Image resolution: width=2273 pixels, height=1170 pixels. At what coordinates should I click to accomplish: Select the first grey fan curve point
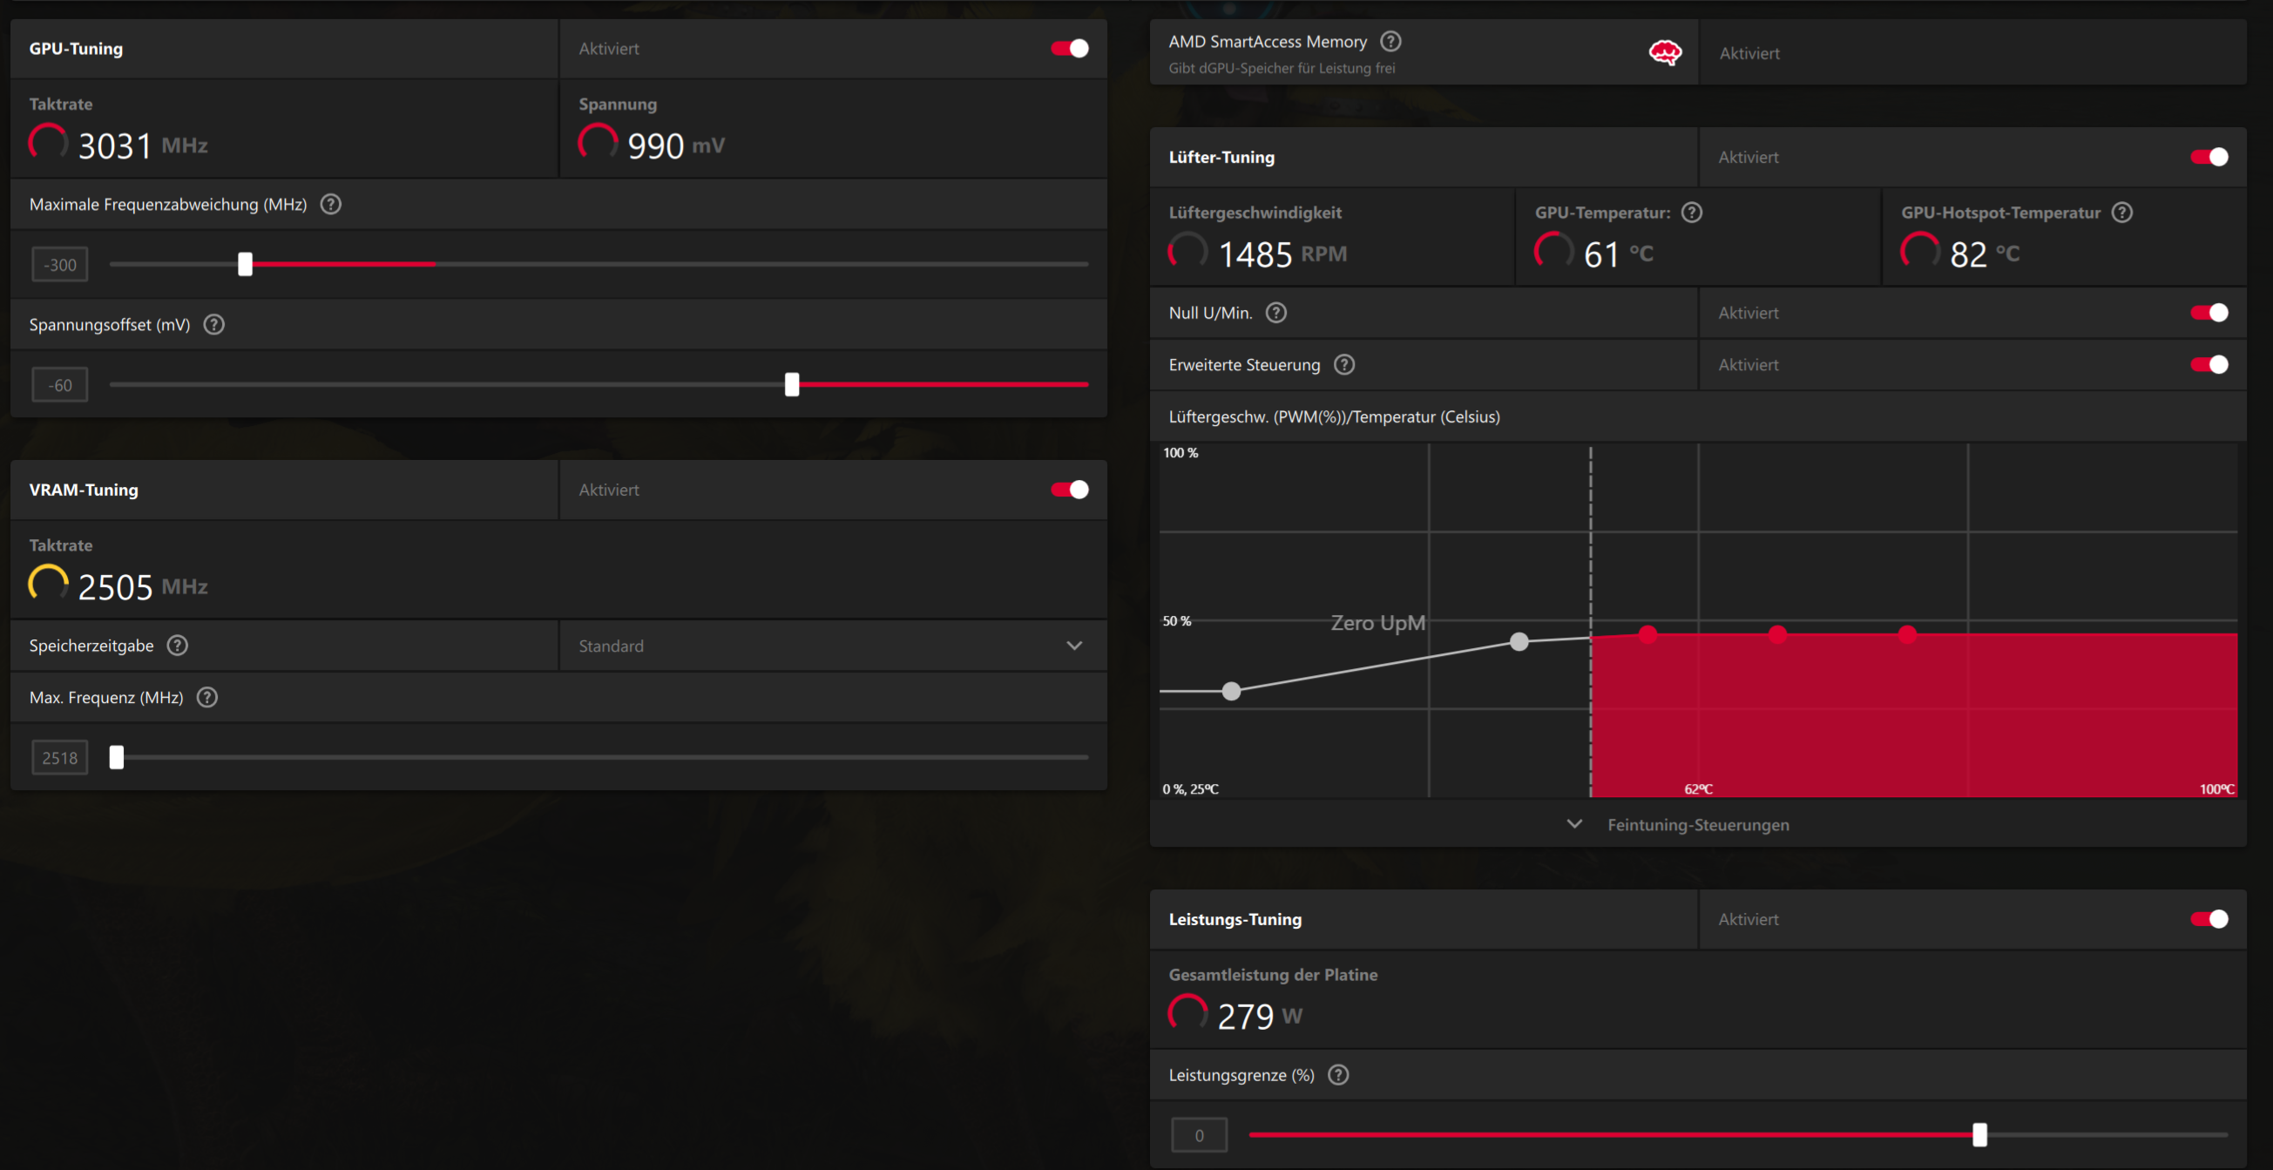tap(1231, 692)
